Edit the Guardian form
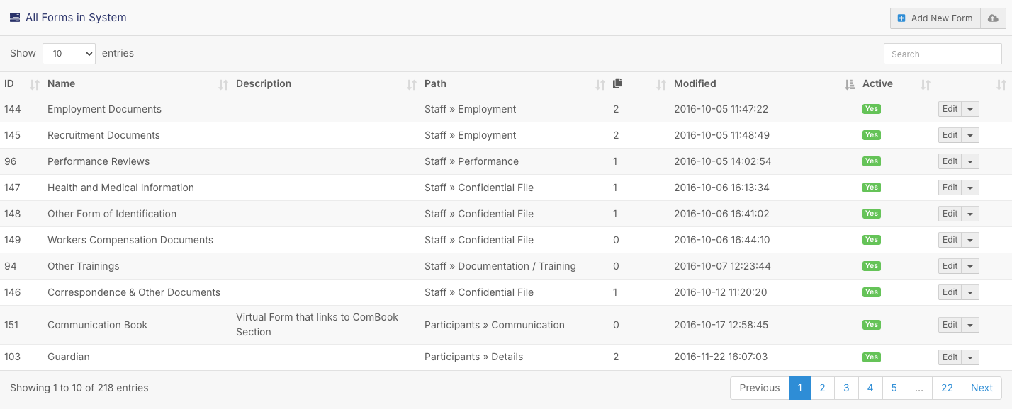The height and width of the screenshot is (409, 1012). (x=950, y=357)
